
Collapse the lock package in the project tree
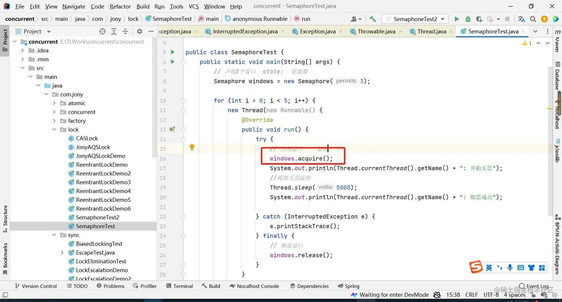point(54,129)
